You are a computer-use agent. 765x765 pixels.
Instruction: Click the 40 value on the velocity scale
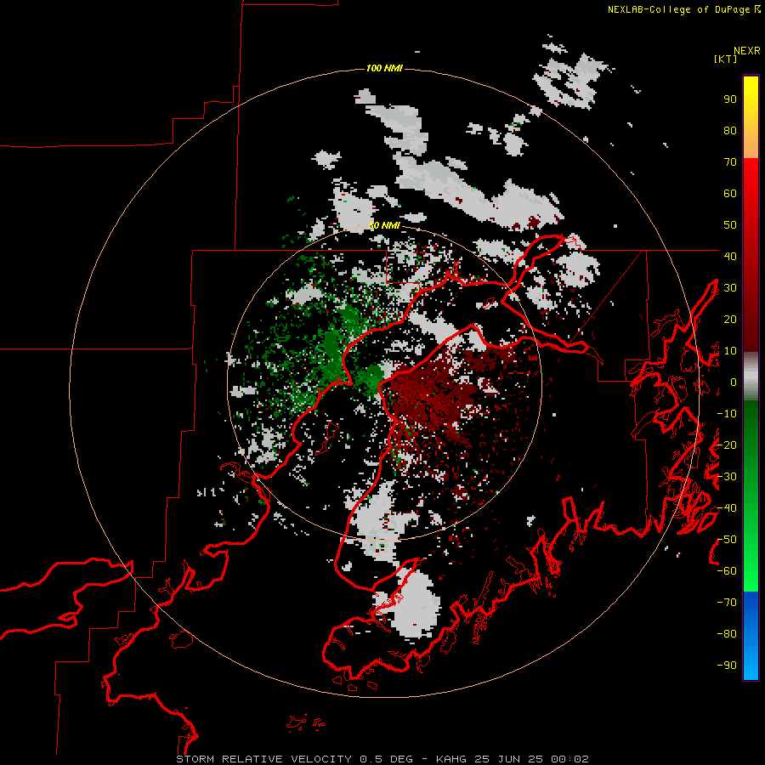(x=730, y=256)
